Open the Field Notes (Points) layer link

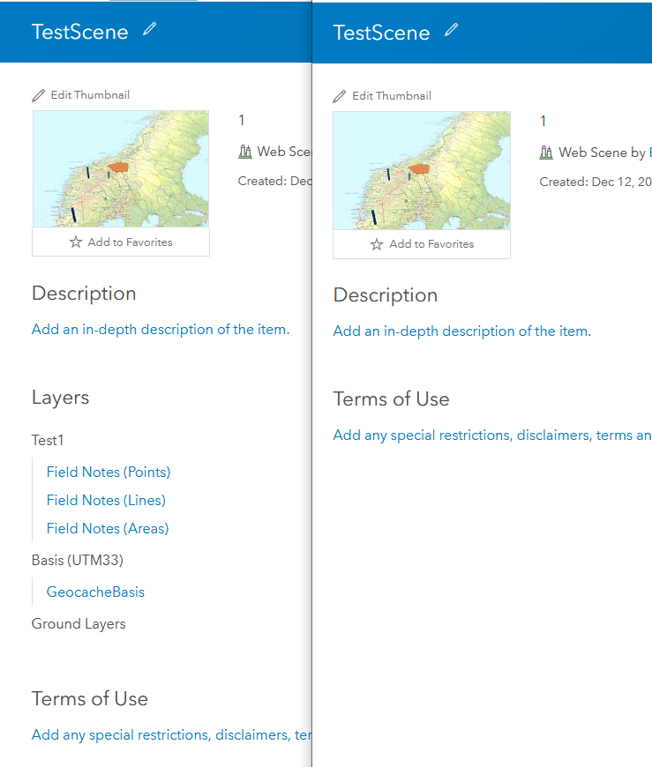(108, 472)
